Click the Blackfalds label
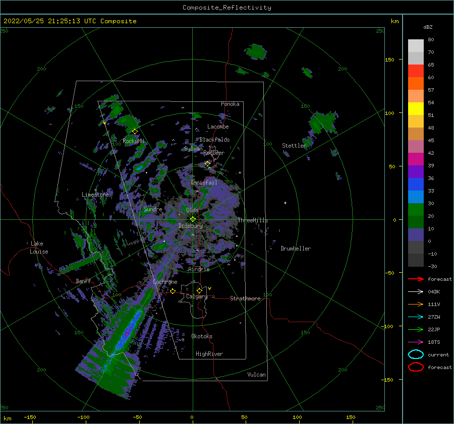This screenshot has height=424, width=454. tap(214, 140)
